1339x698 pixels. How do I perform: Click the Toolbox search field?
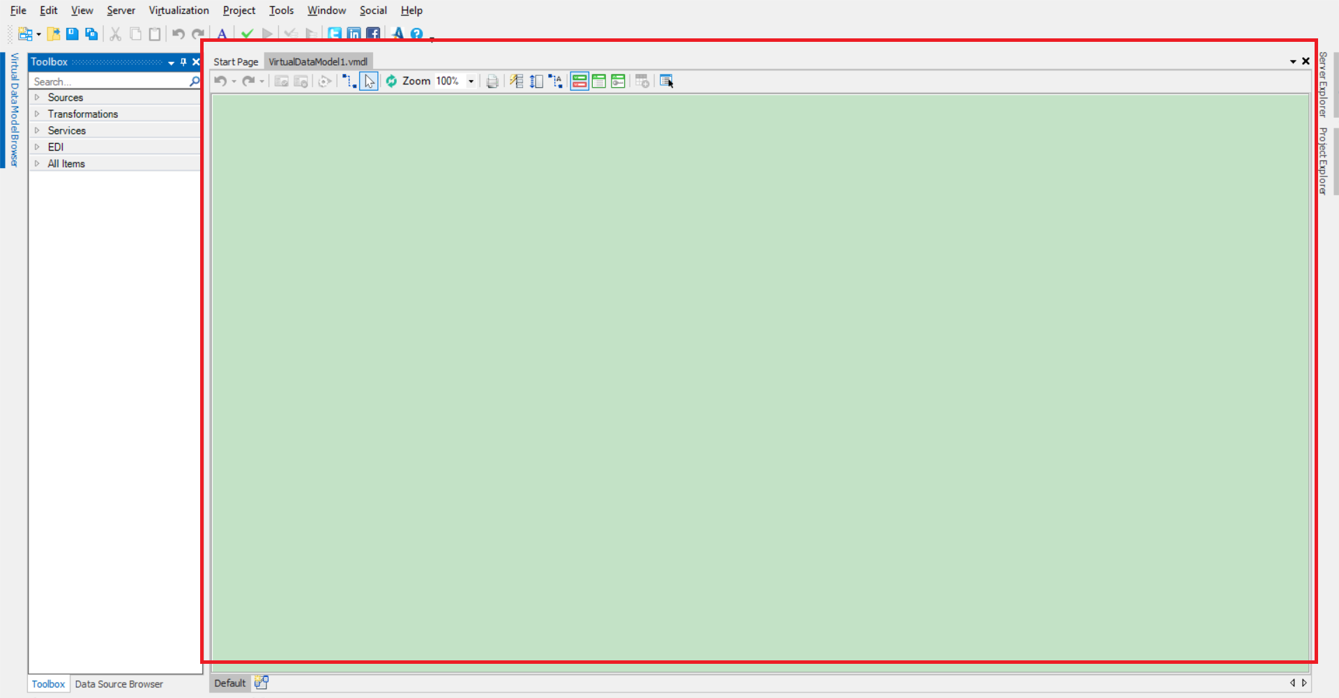coord(108,82)
